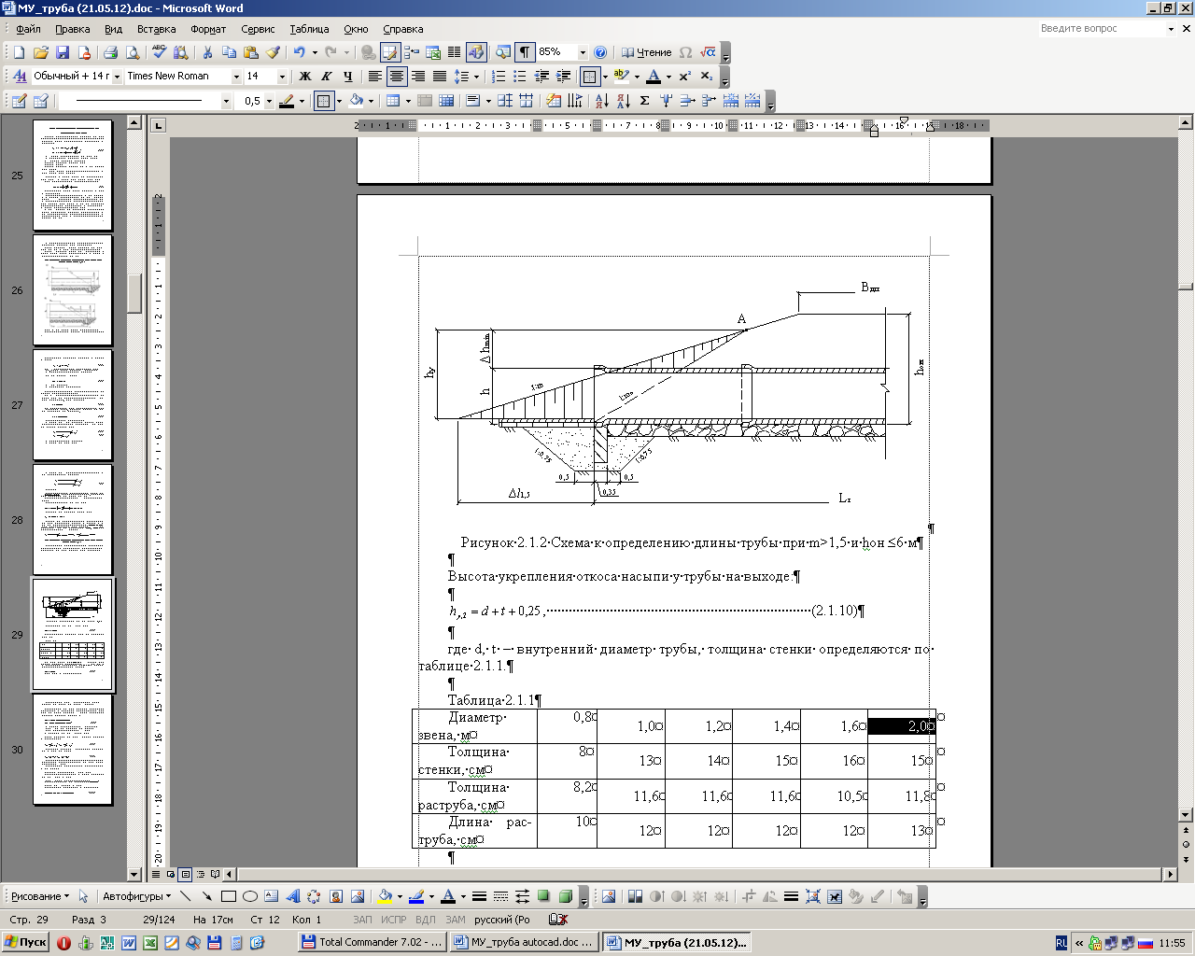
Task: Merge the selected table cells
Action: (x=425, y=101)
